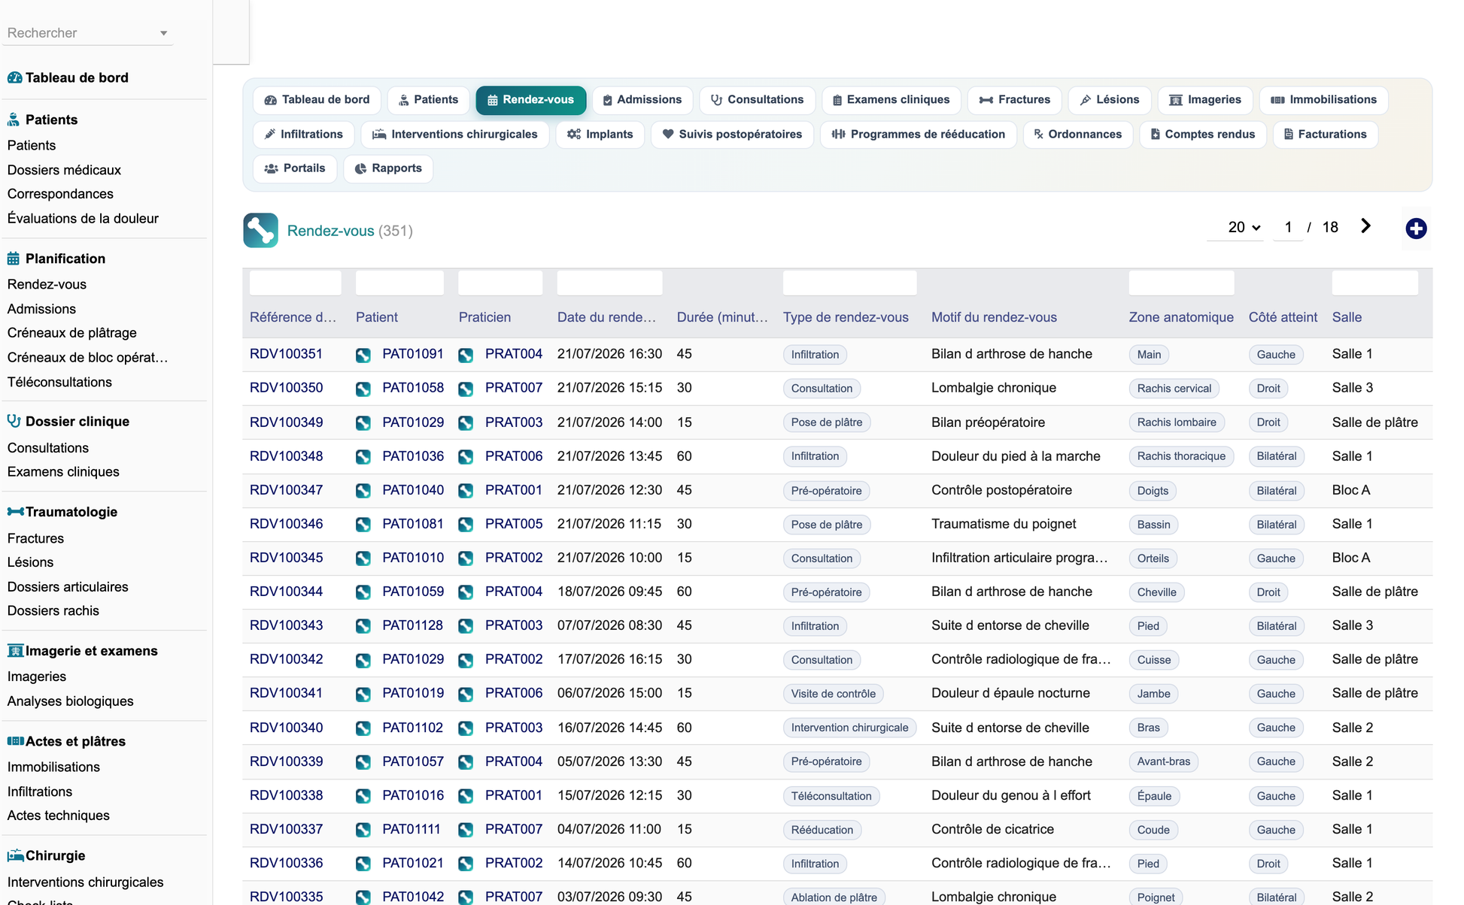Sort by Date du rendez-vous column header
Viewport: 1464px width, 905px height.
(x=606, y=317)
